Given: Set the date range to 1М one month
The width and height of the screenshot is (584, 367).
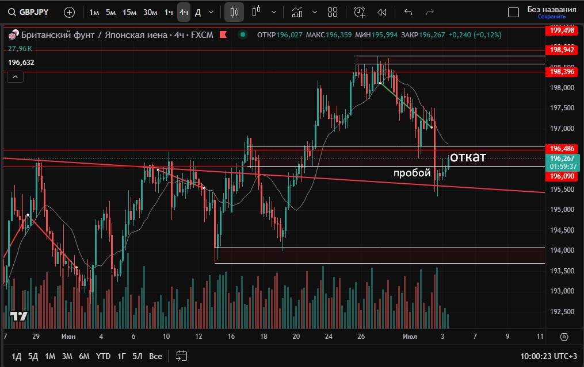Looking at the screenshot, I should pos(50,356).
